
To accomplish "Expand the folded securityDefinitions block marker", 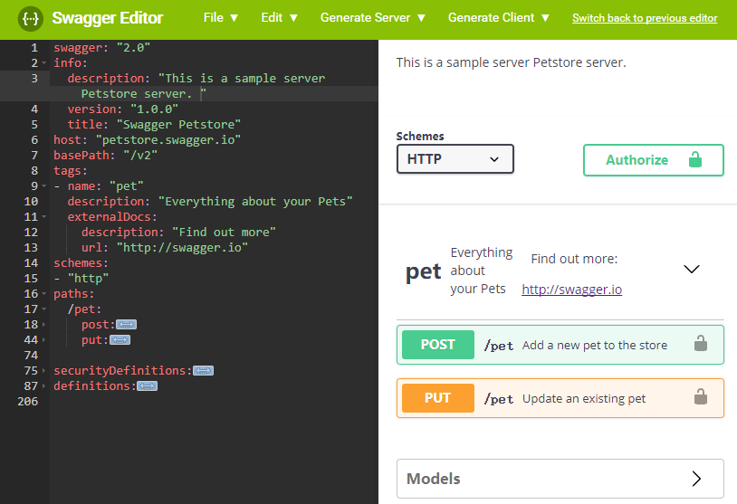I will click(203, 371).
